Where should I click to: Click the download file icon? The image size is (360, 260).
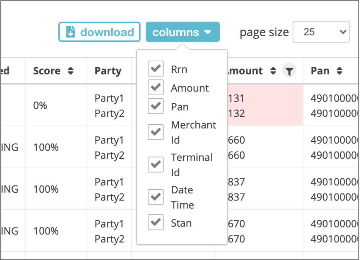click(x=70, y=32)
